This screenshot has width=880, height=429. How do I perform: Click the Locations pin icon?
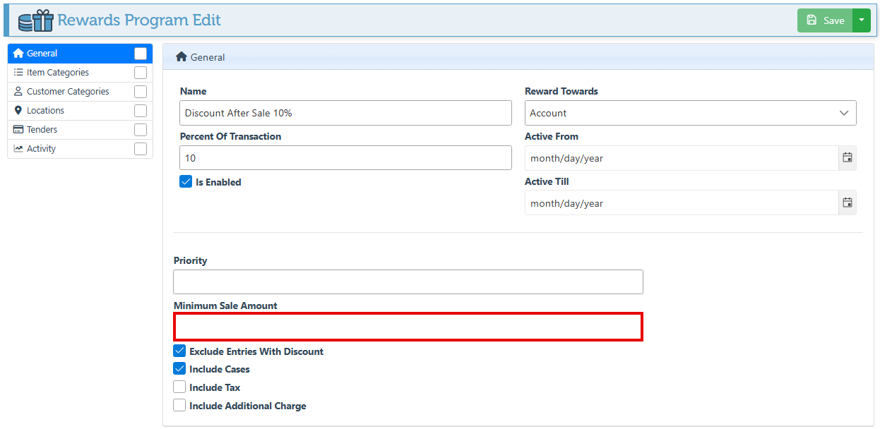pyautogui.click(x=18, y=111)
